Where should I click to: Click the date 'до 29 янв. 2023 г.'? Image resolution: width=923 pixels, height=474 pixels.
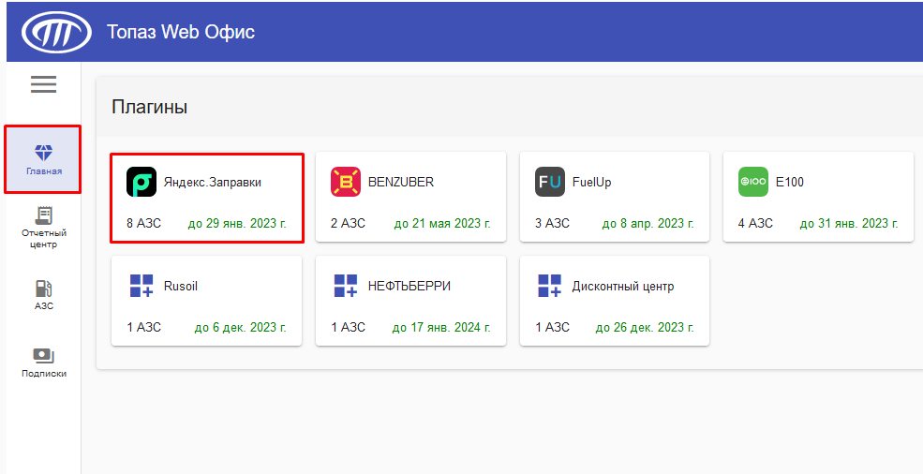237,224
